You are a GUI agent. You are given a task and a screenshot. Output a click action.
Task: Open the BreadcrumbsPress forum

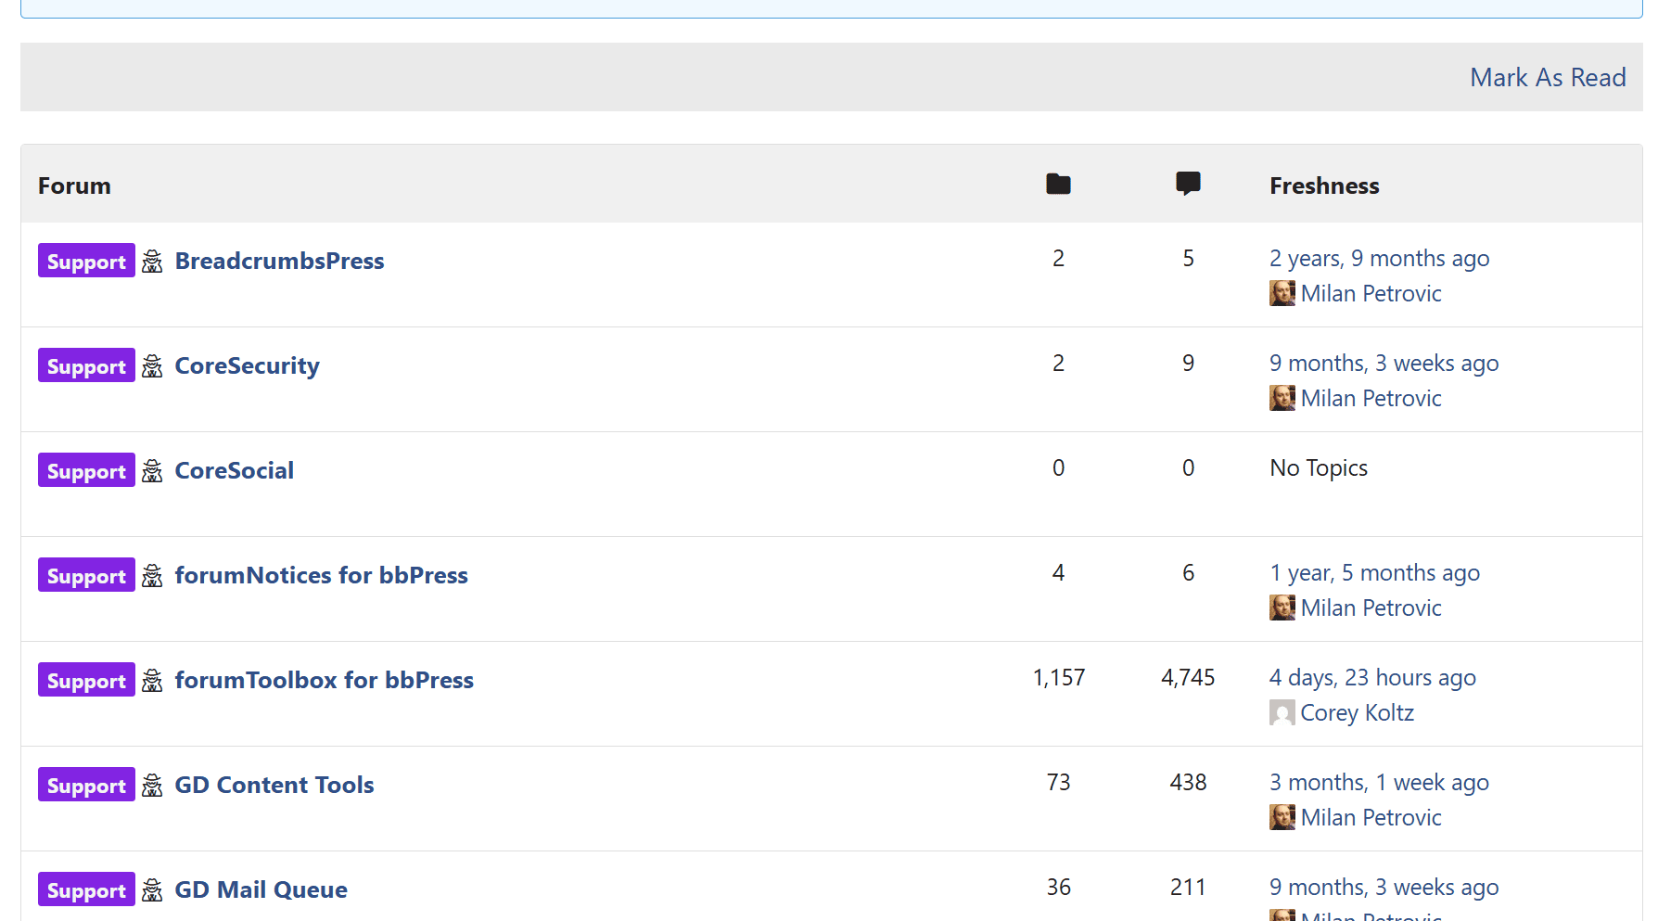pyautogui.click(x=279, y=261)
